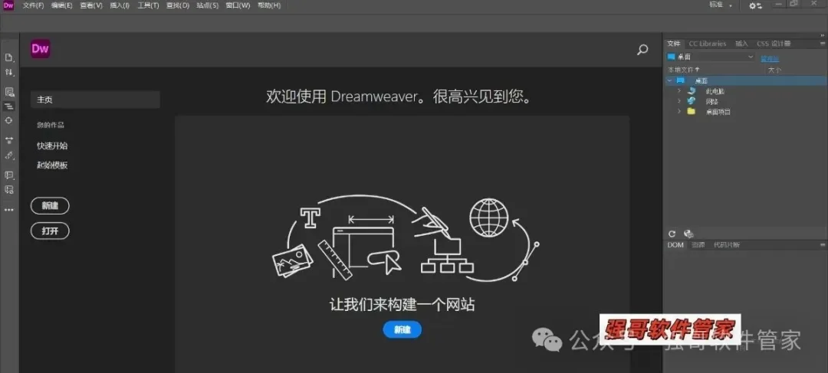Click the 网络 network icon
Screen dimensions: 828x373
coord(692,101)
